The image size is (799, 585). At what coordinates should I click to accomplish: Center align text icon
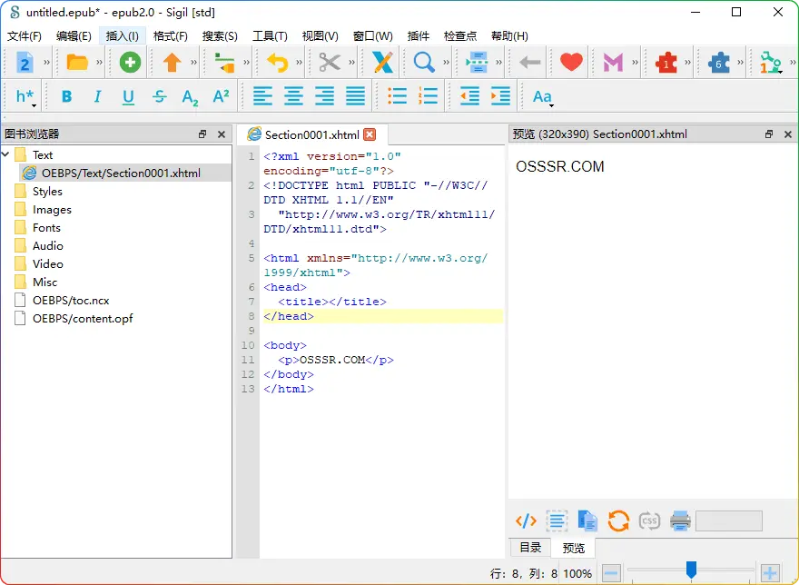(293, 96)
